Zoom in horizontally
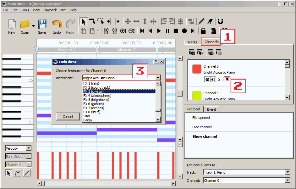The width and height of the screenshot is (296, 189). (x=106, y=31)
